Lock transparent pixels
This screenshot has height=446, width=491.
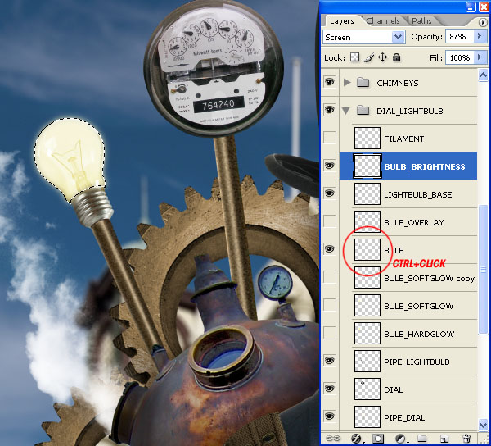(x=354, y=57)
